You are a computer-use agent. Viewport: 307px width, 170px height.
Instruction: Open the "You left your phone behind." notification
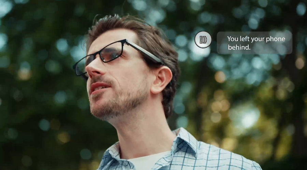point(254,43)
